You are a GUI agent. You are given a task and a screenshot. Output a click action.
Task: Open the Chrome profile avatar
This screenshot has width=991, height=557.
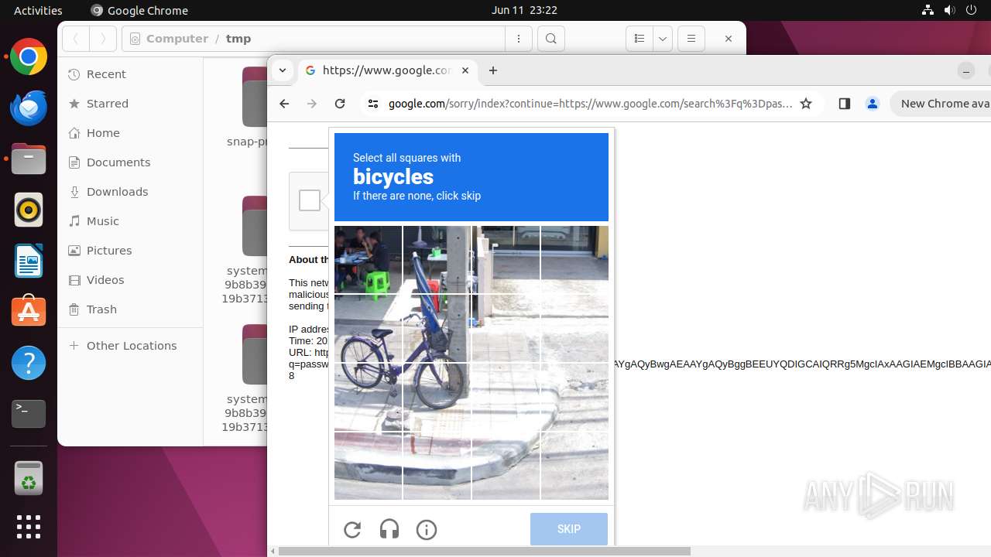tap(873, 104)
